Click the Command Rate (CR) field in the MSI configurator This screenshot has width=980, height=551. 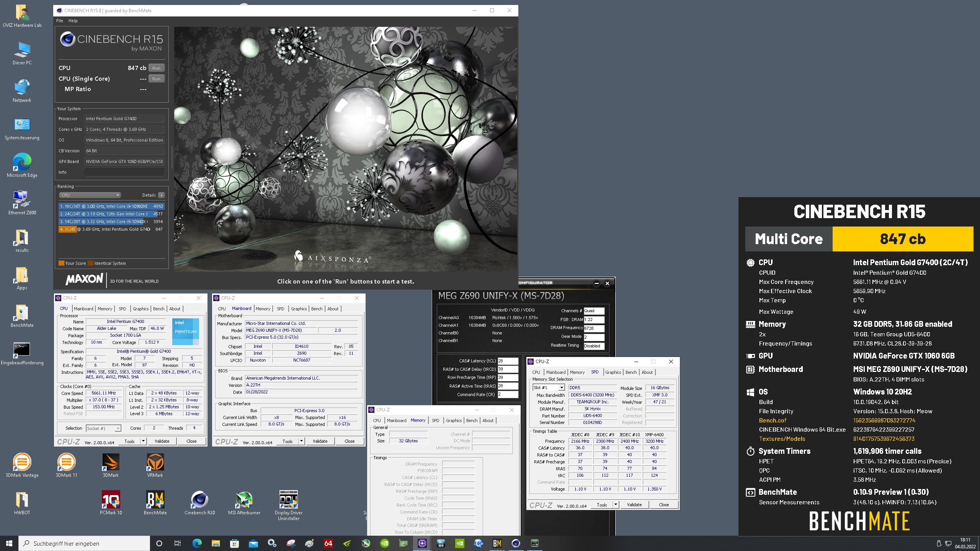508,395
